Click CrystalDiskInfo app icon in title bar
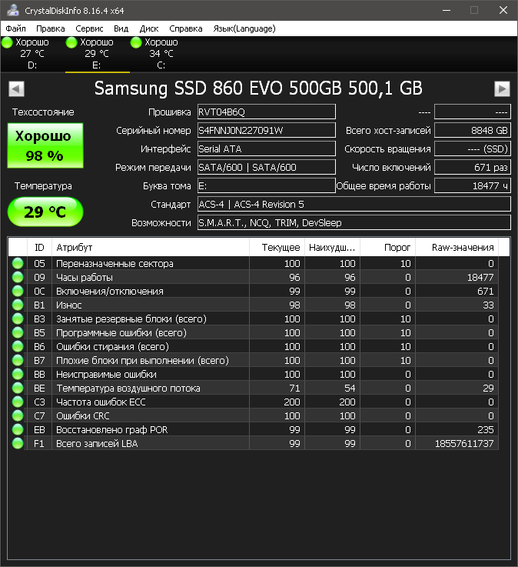Screen dimensions: 518x567 point(13,11)
